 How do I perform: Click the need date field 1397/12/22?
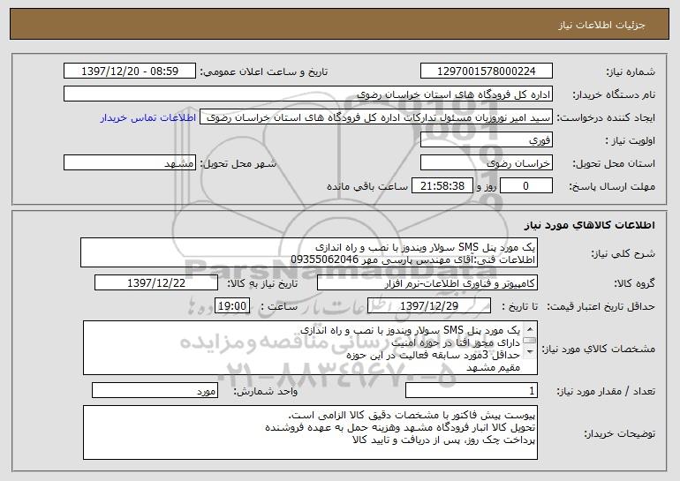(156, 283)
